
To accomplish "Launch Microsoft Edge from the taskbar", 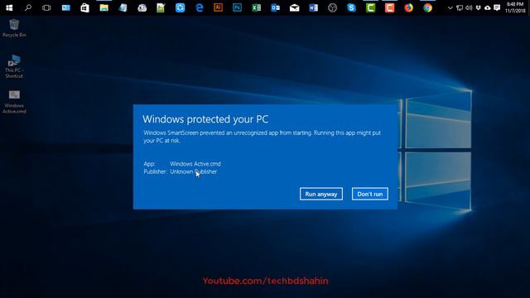I will tap(200, 7).
